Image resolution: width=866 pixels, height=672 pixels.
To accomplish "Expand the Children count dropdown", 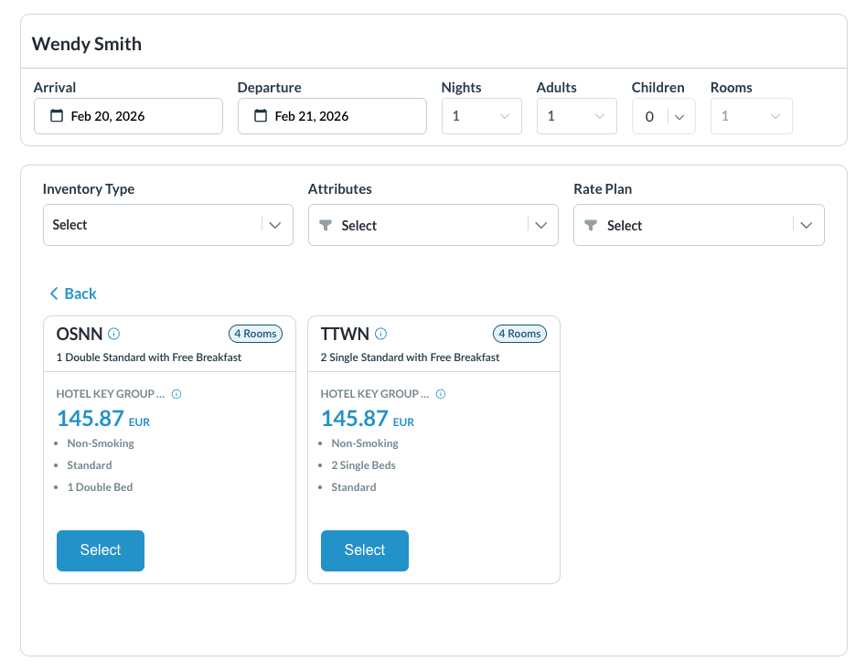I will coord(679,116).
